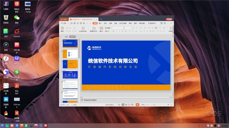The width and height of the screenshot is (229, 128).
Task: Open the 插入 insert ribbon tab
Action: pos(100,23)
